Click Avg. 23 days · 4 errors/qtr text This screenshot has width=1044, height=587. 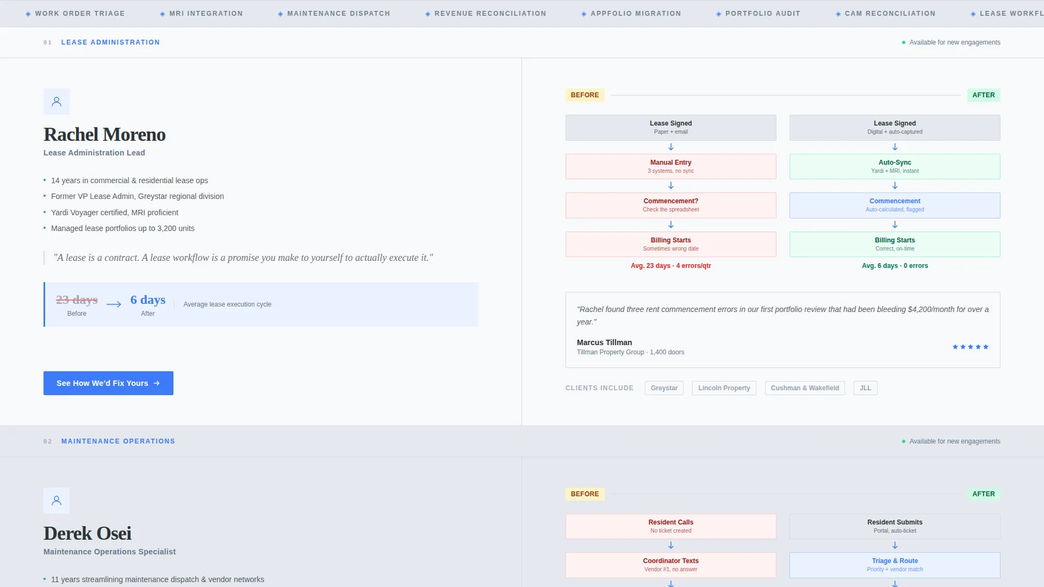pos(671,266)
